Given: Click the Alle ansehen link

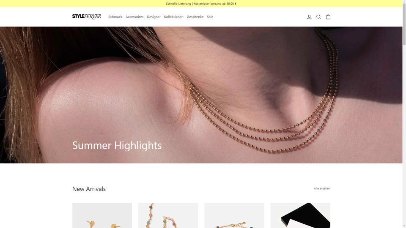Looking at the screenshot, I should point(322,188).
